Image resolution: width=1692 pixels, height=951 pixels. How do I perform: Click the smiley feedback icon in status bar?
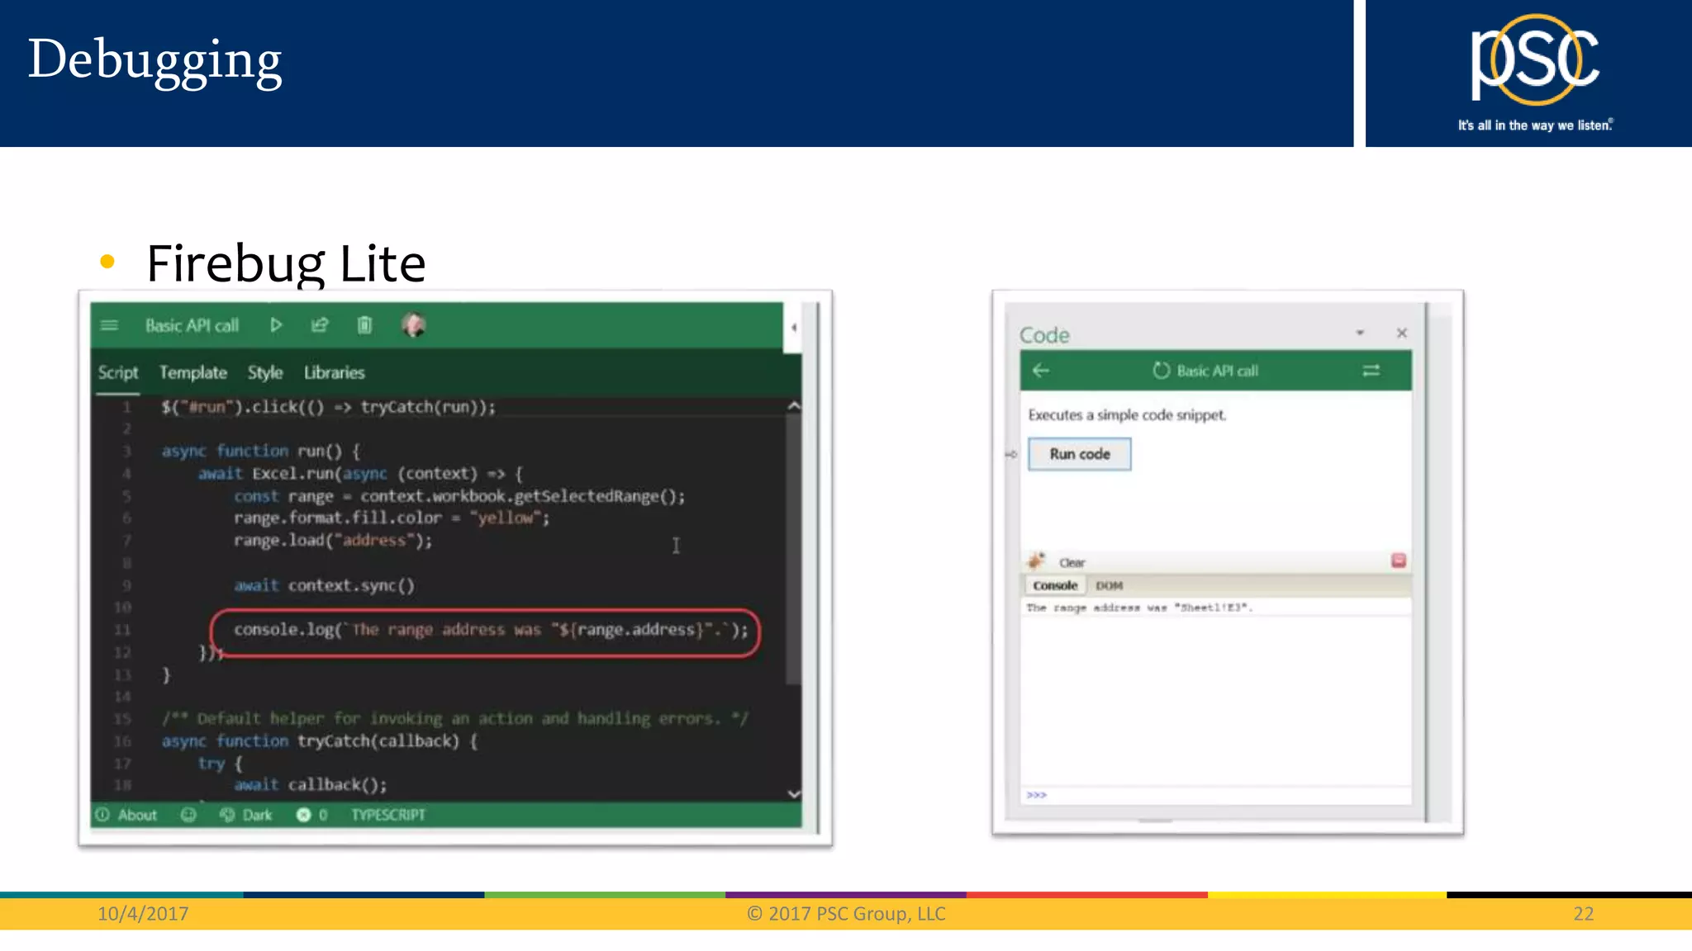[188, 815]
